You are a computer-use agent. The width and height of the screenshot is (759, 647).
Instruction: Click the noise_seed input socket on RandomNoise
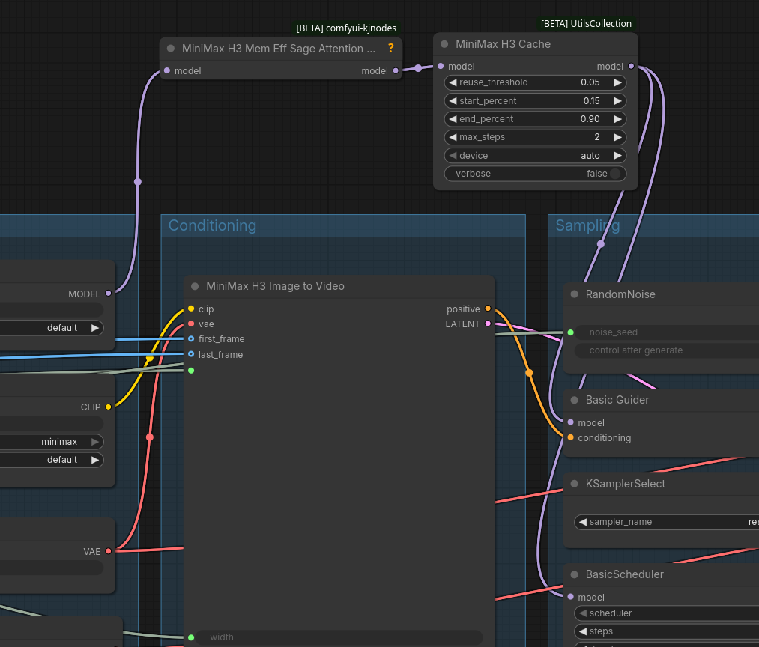[x=571, y=332]
